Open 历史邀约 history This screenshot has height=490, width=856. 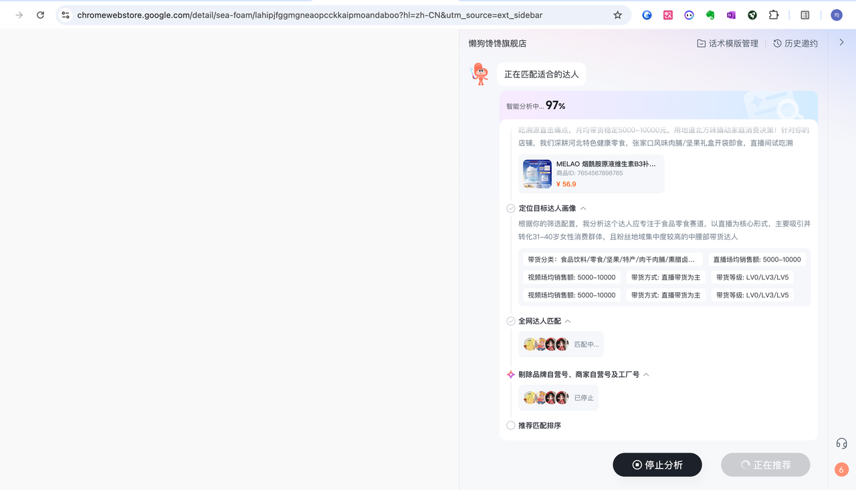coord(795,43)
